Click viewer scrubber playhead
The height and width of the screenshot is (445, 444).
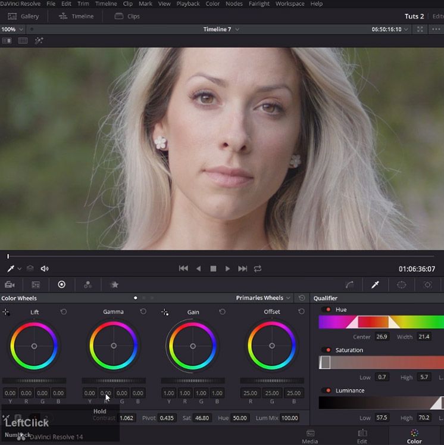8,256
